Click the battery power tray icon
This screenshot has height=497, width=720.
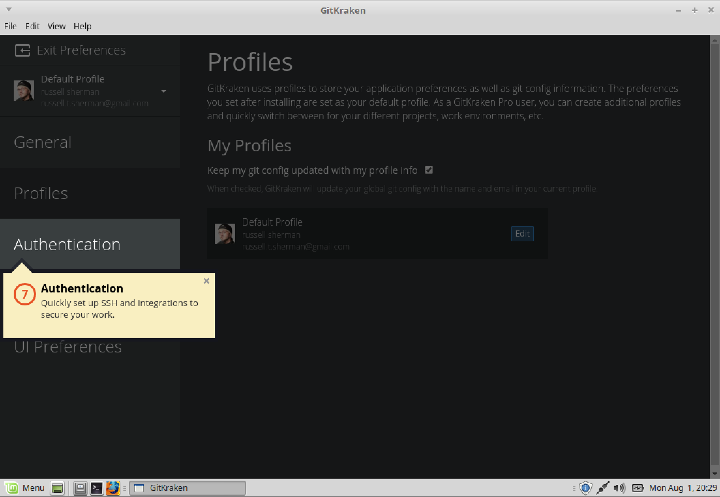[x=637, y=488]
